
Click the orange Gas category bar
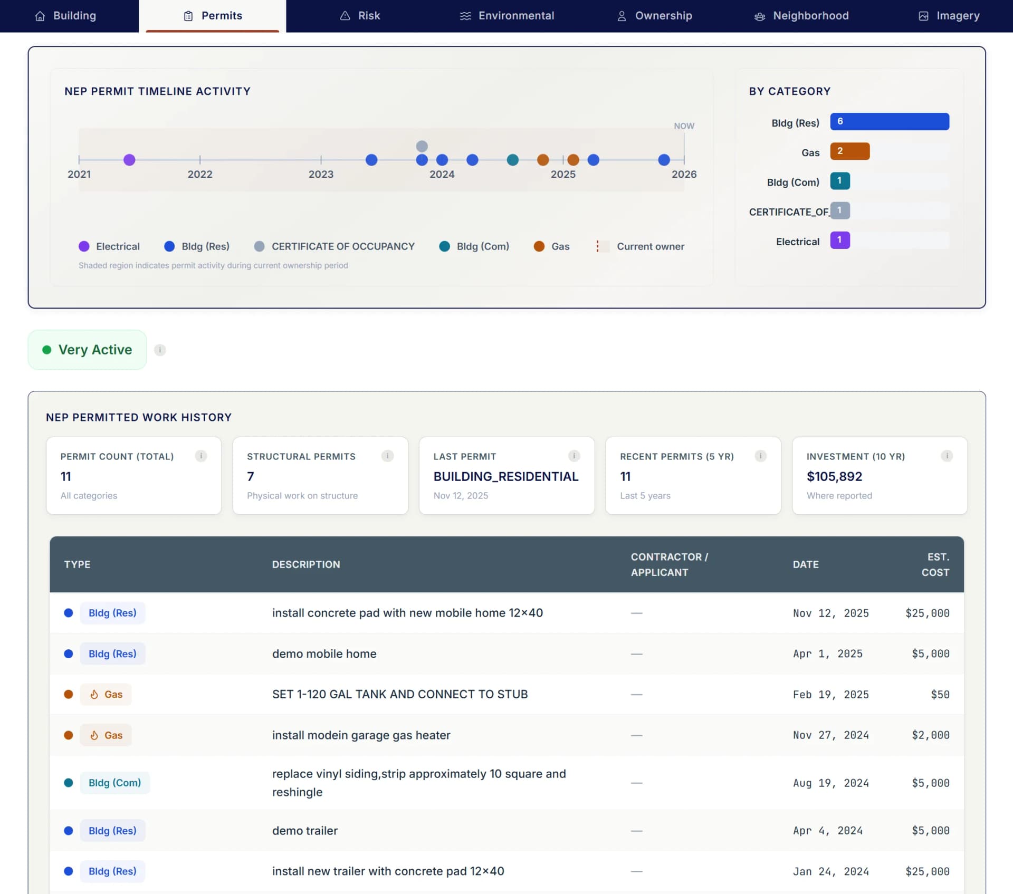point(850,151)
